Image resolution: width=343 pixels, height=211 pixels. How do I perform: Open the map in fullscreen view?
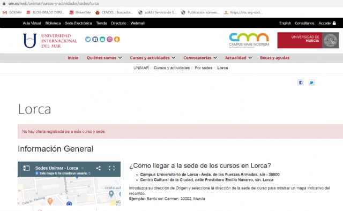click(112, 168)
